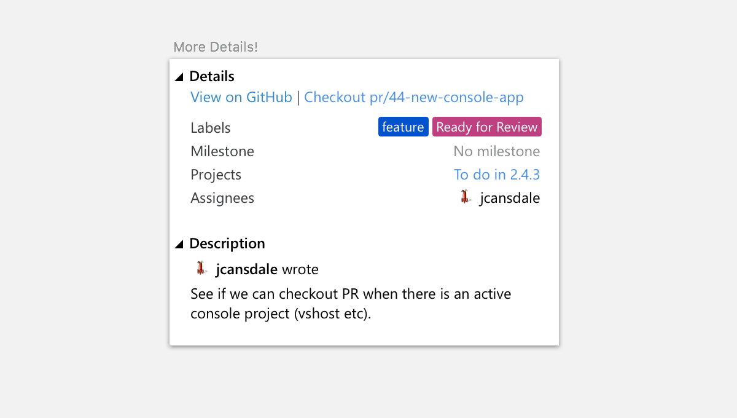The width and height of the screenshot is (737, 418).
Task: Click the collapse triangle beside Description
Action: (x=179, y=243)
